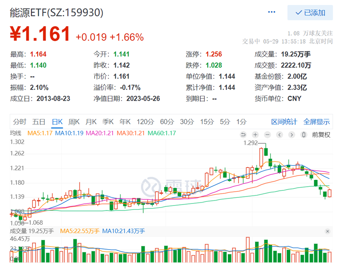The width and height of the screenshot is (339, 263).
Task: Click the reset chart undo icon
Action: (x=243, y=135)
